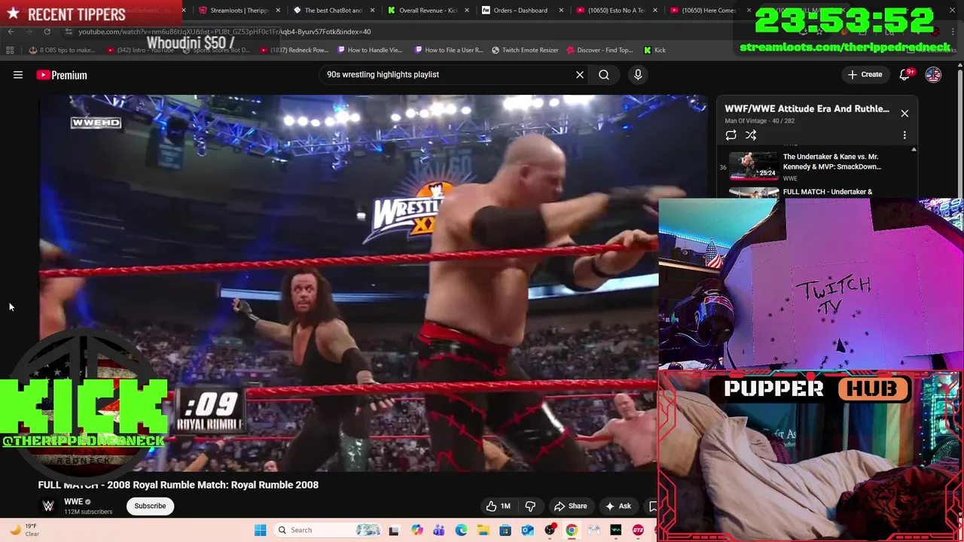This screenshot has height=542, width=964.
Task: Start voice search with the microphone
Action: pyautogui.click(x=638, y=75)
